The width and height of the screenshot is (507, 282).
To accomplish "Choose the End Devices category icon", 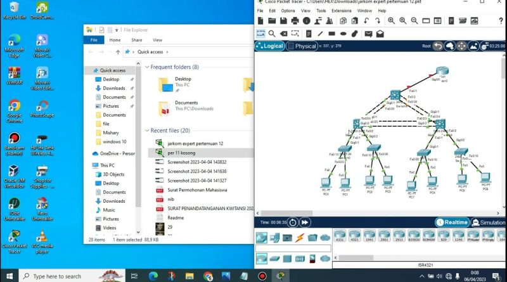I will [x=274, y=238].
